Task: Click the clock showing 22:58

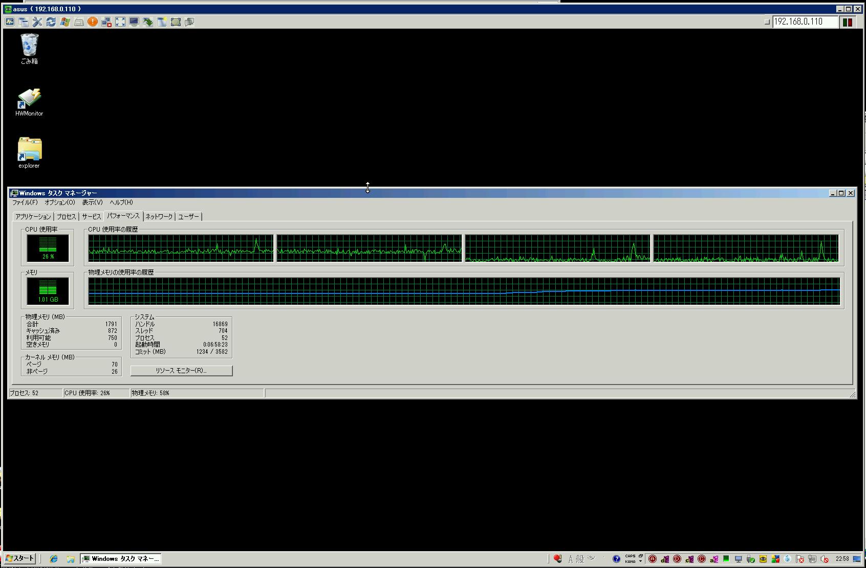Action: coord(842,559)
